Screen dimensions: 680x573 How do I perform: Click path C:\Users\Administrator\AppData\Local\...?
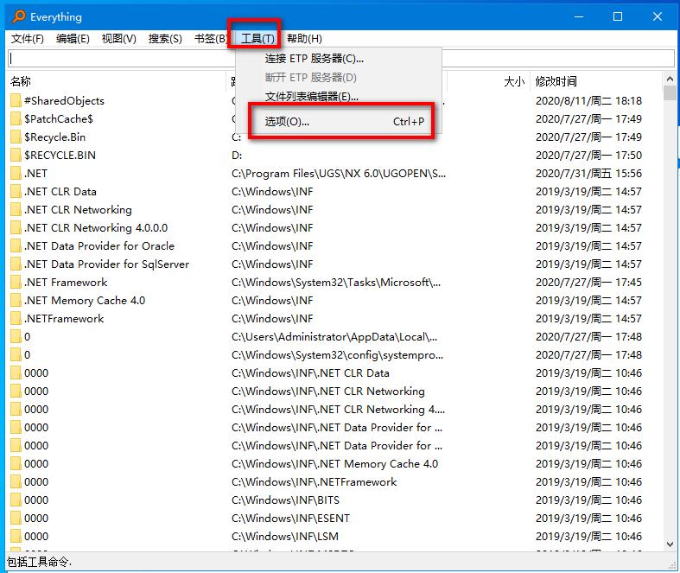pos(334,336)
